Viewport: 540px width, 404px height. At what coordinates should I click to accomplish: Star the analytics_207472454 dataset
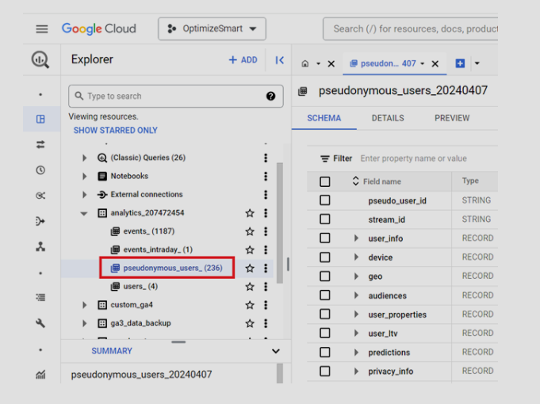250,213
